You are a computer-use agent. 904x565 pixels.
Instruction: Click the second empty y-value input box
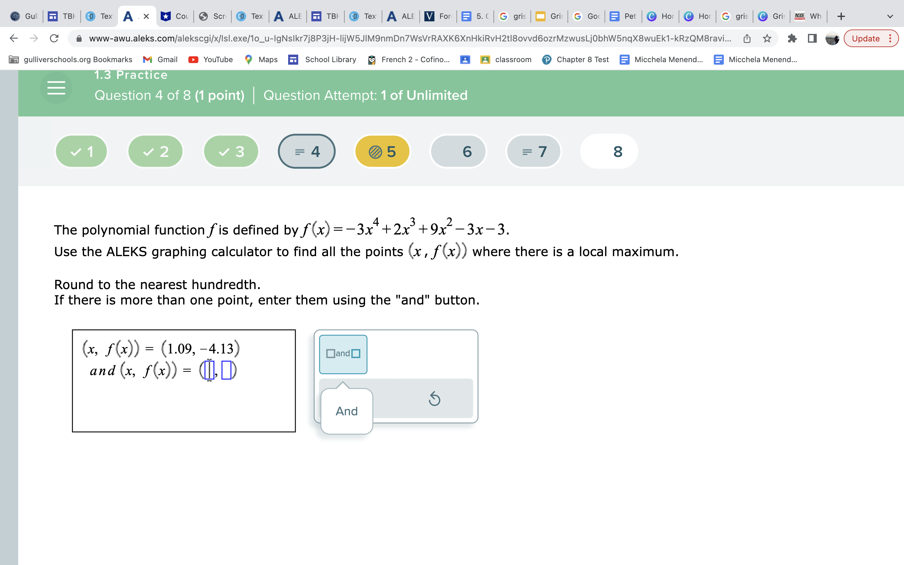point(226,370)
